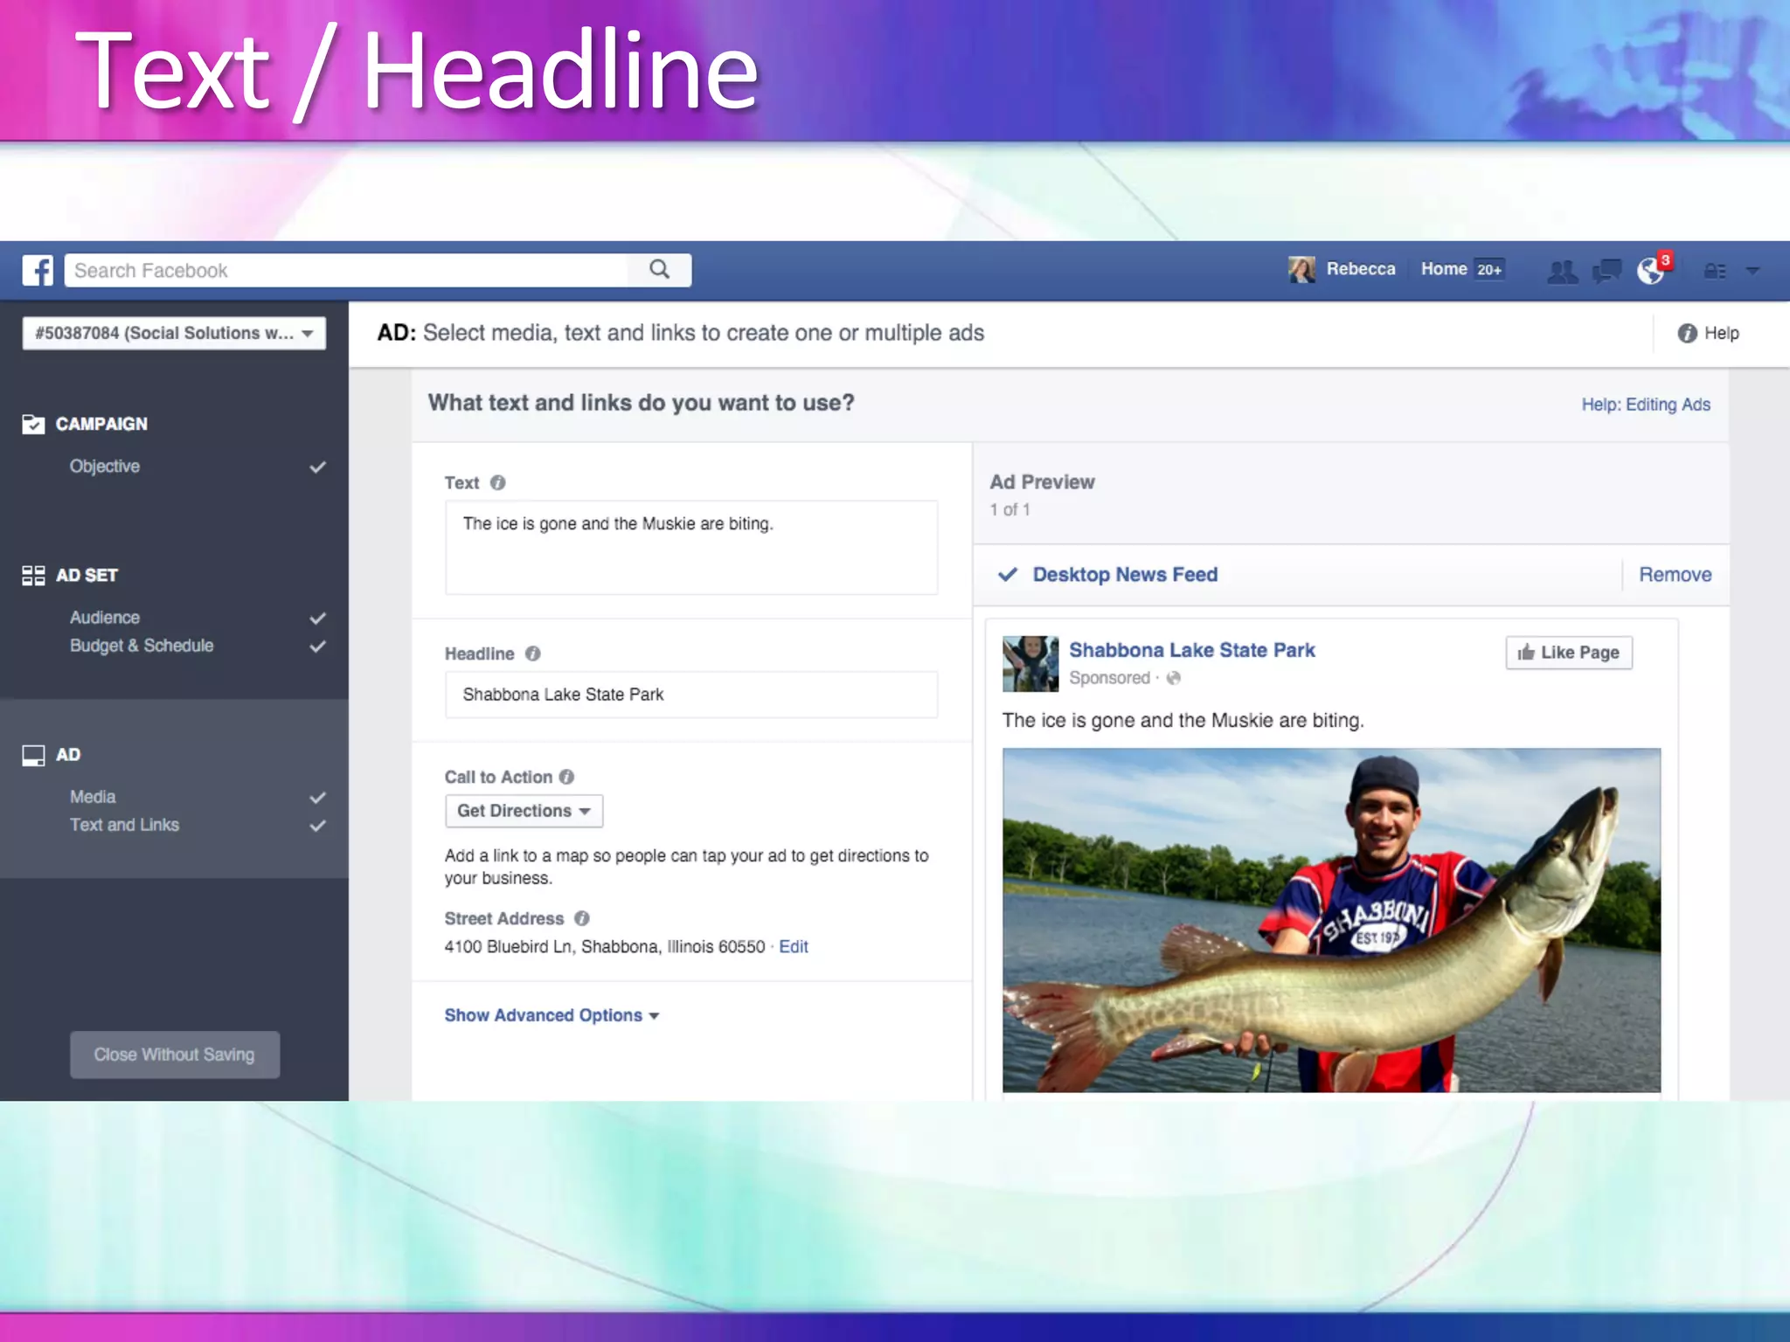This screenshot has width=1790, height=1342.
Task: Toggle the Desktop News Feed checkmark
Action: tap(1008, 575)
